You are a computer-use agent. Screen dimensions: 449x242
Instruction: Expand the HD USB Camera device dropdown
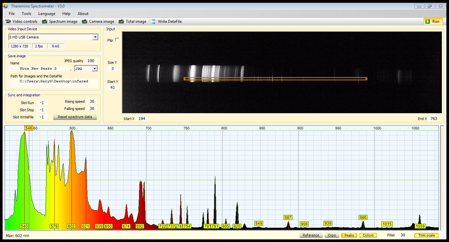(x=95, y=37)
